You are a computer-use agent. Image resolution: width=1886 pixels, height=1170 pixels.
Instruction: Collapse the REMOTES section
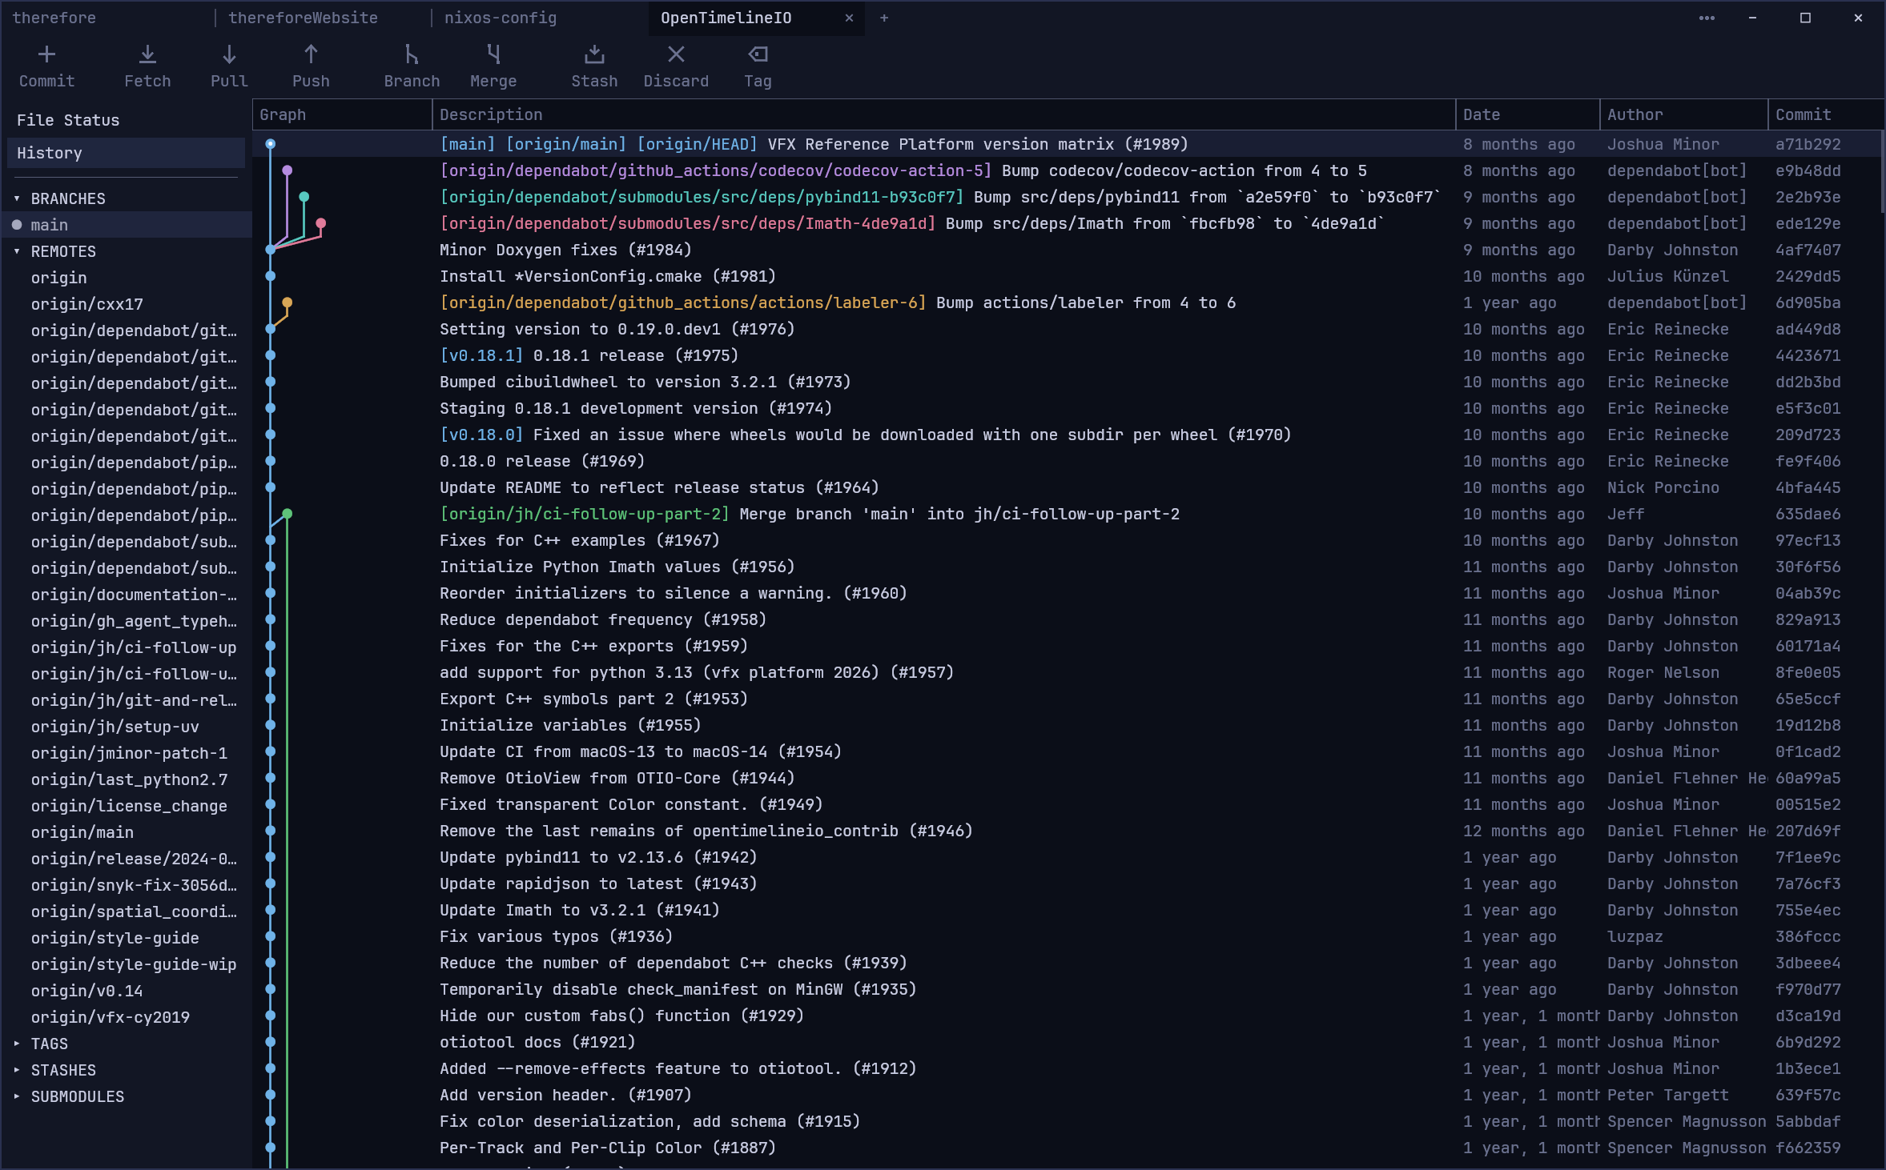pos(17,251)
